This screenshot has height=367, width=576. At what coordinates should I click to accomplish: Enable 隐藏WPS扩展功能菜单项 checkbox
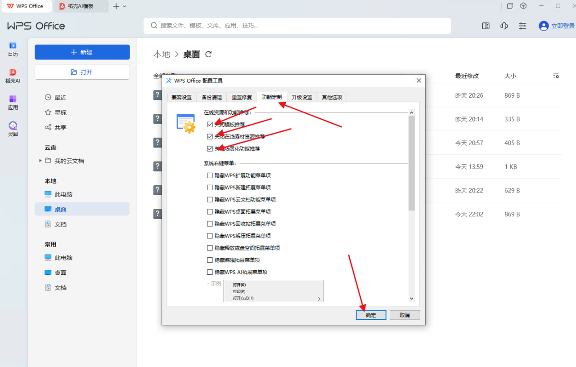pyautogui.click(x=210, y=175)
